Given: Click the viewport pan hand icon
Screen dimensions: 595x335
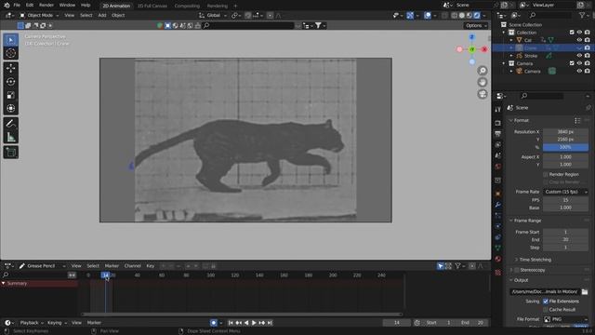Looking at the screenshot, I should 483,82.
